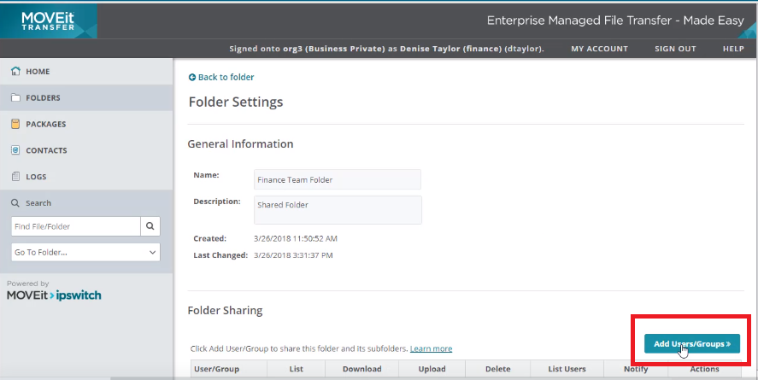This screenshot has width=758, height=380.
Task: Click the folder Name text field
Action: pyautogui.click(x=338, y=179)
